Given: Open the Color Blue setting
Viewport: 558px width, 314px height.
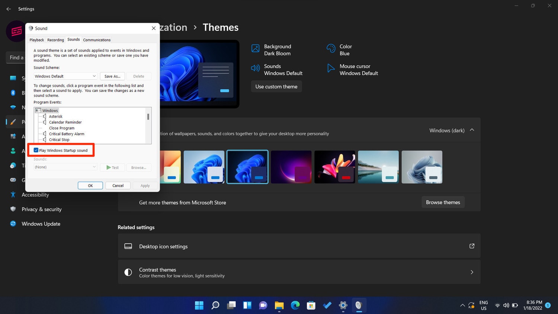Looking at the screenshot, I should (x=339, y=50).
